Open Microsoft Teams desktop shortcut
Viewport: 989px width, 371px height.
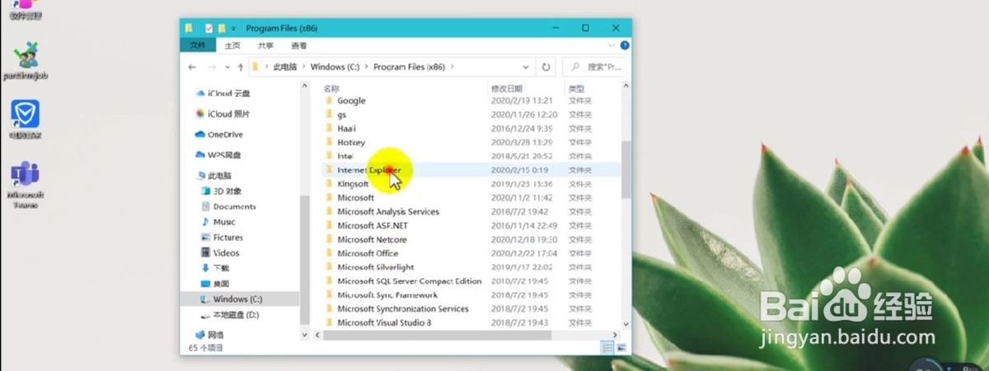coord(26,185)
